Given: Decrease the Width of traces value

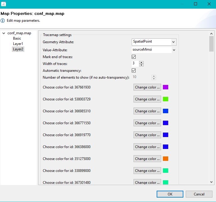Looking at the screenshot, I should 142,65.
